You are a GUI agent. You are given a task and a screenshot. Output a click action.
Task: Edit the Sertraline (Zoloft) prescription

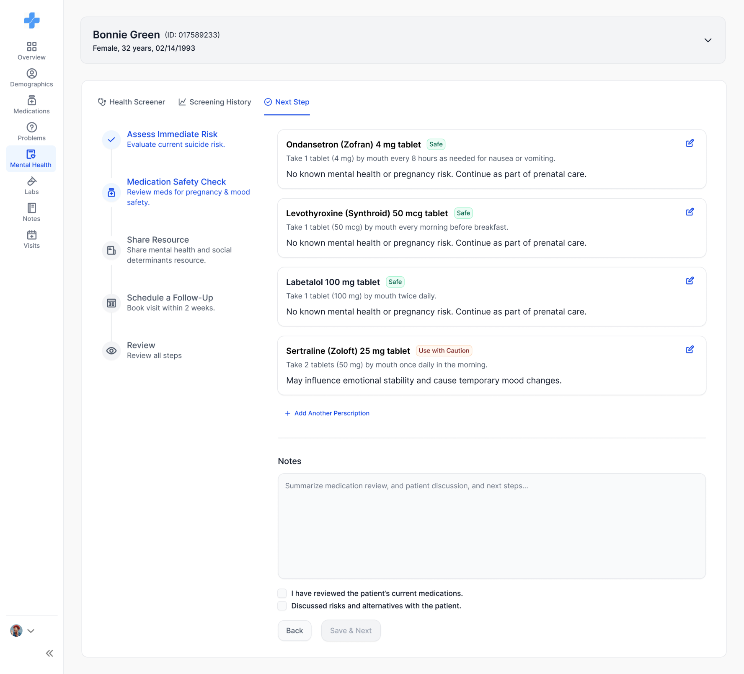690,350
